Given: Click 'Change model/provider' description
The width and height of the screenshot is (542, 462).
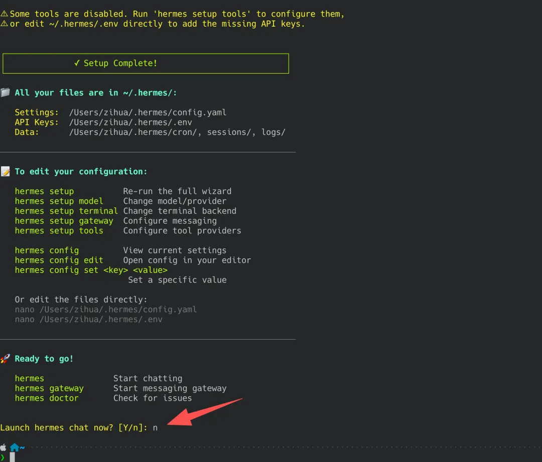Looking at the screenshot, I should coord(175,201).
